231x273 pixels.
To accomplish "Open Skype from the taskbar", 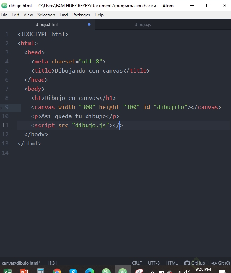I will [x=73, y=271].
